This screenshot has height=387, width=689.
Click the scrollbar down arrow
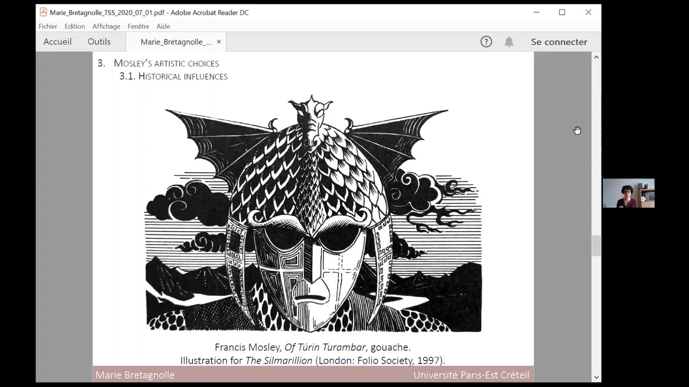[596, 377]
